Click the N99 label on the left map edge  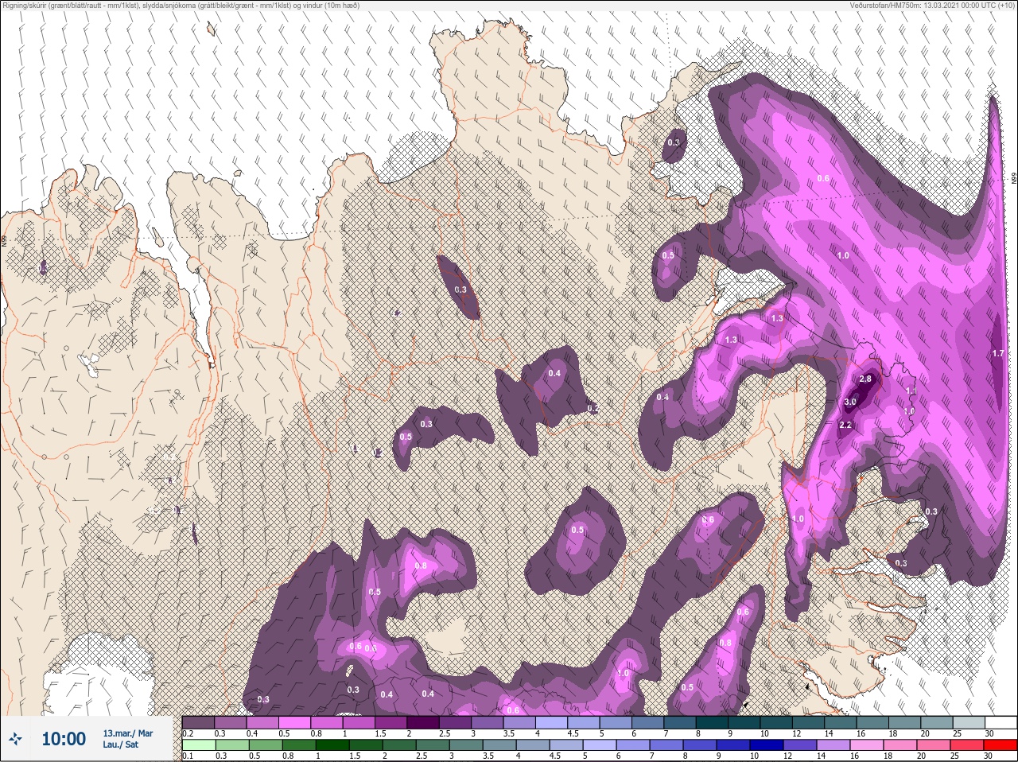[4, 240]
